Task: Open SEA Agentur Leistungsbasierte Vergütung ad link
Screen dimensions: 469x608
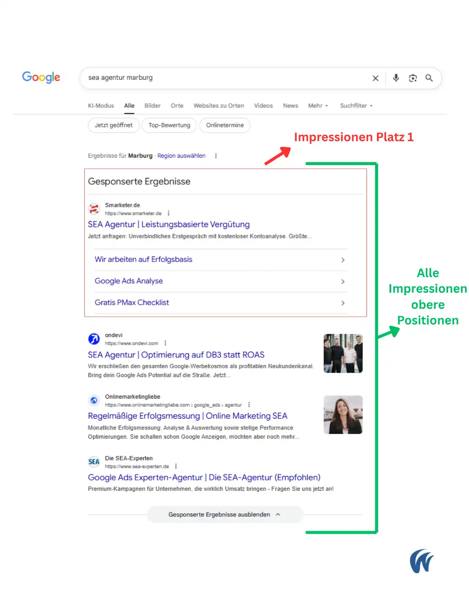Action: [x=168, y=225]
